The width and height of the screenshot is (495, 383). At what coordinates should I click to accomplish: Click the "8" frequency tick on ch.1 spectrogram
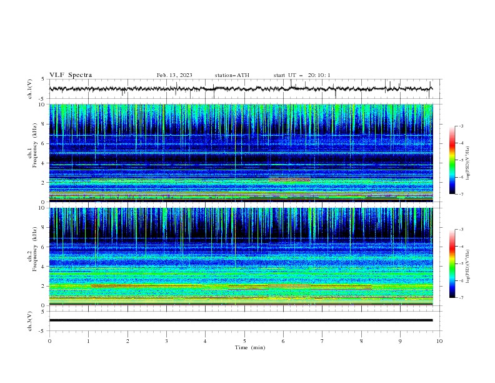point(44,124)
